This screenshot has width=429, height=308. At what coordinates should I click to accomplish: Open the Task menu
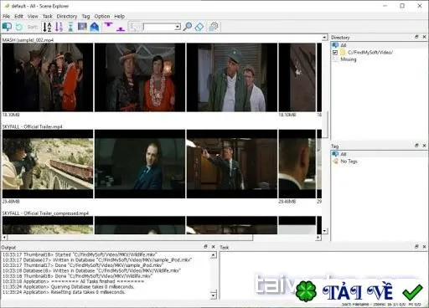pos(48,16)
